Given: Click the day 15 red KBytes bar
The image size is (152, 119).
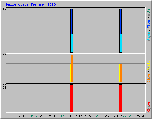Looking at the screenshot, I should pos(72,98).
